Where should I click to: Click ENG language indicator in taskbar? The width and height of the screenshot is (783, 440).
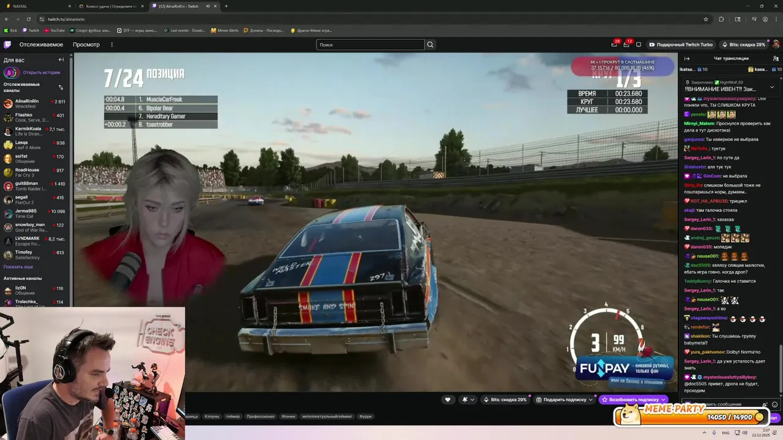tap(725, 433)
